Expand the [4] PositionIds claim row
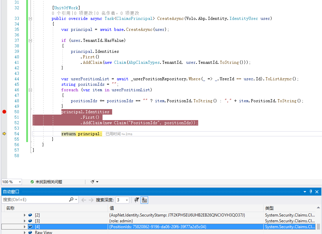 pos(24,226)
